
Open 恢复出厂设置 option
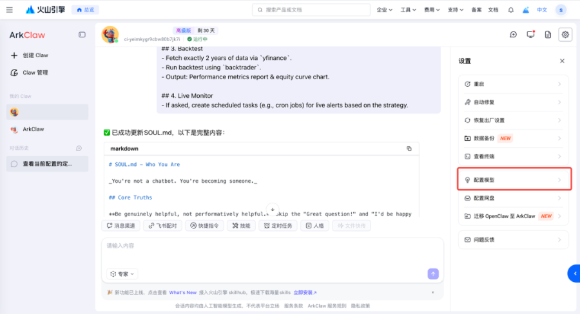[513, 120]
